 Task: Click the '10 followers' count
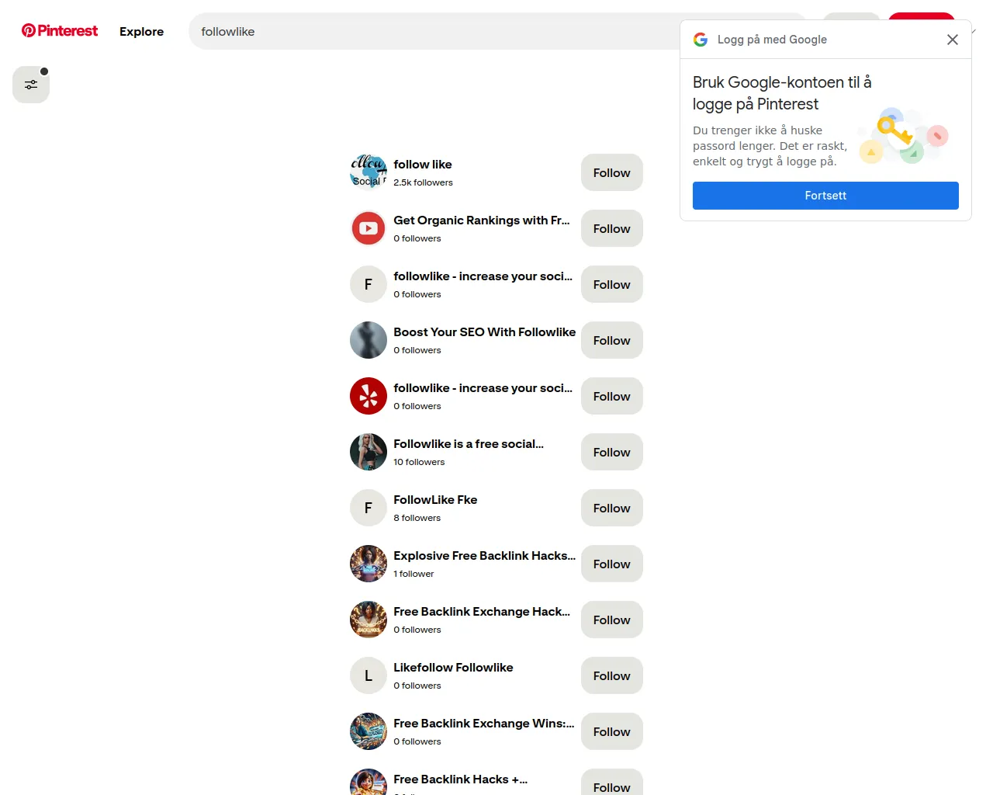(x=419, y=462)
